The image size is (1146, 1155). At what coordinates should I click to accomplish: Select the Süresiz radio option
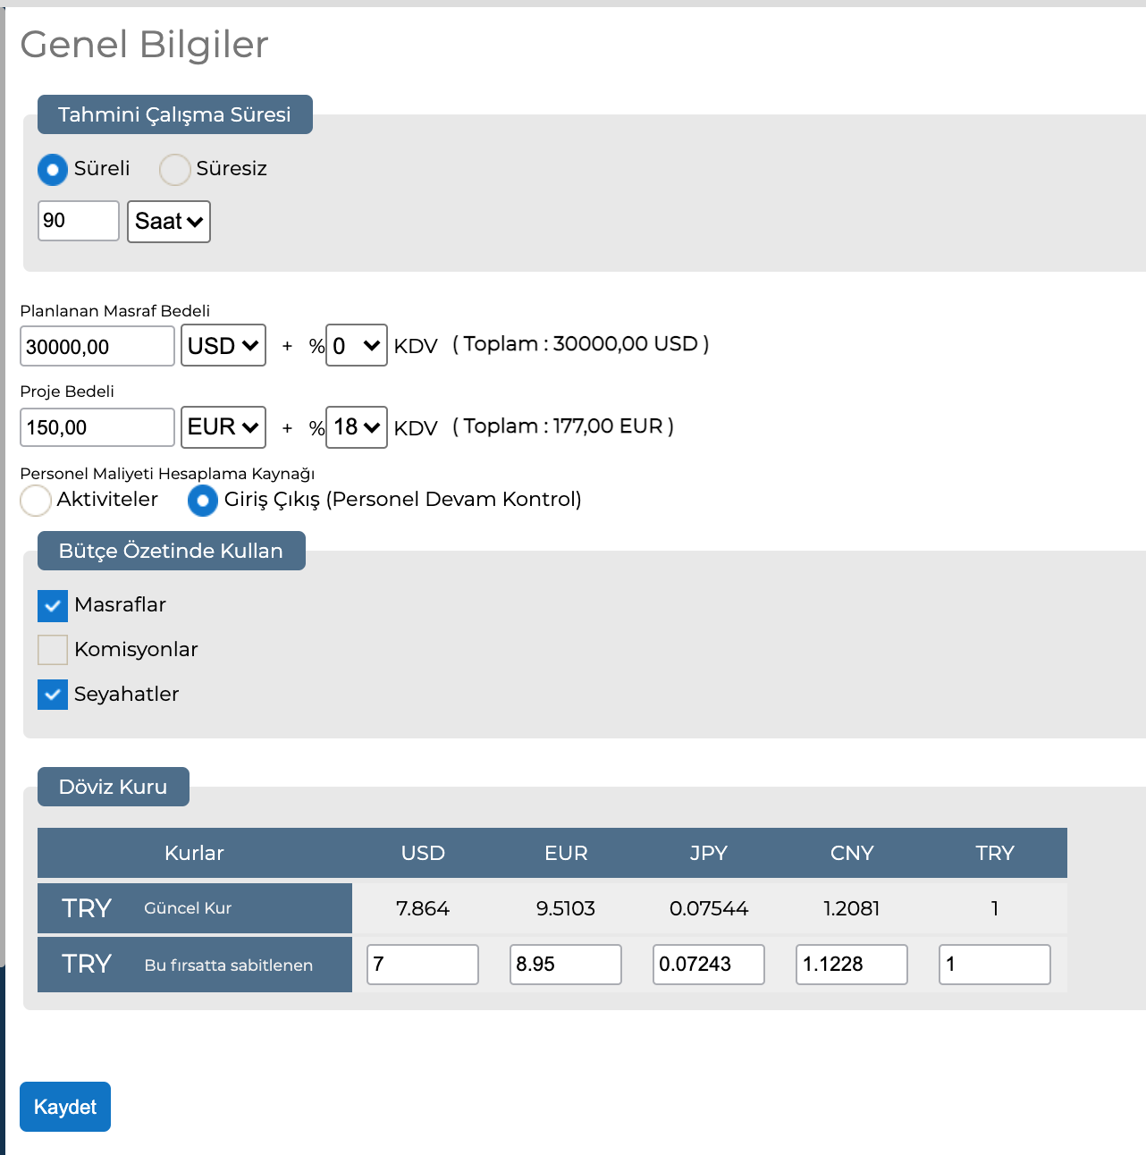coord(174,169)
